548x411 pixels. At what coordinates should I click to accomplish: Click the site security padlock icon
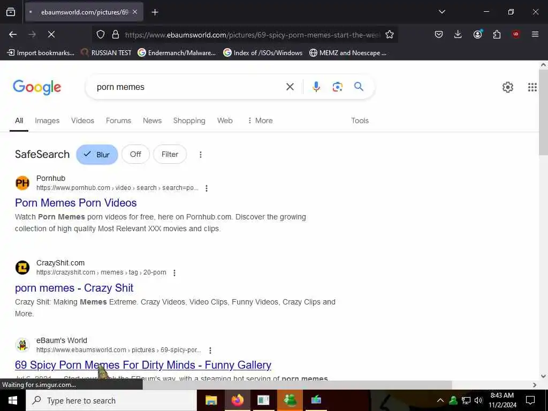click(116, 34)
